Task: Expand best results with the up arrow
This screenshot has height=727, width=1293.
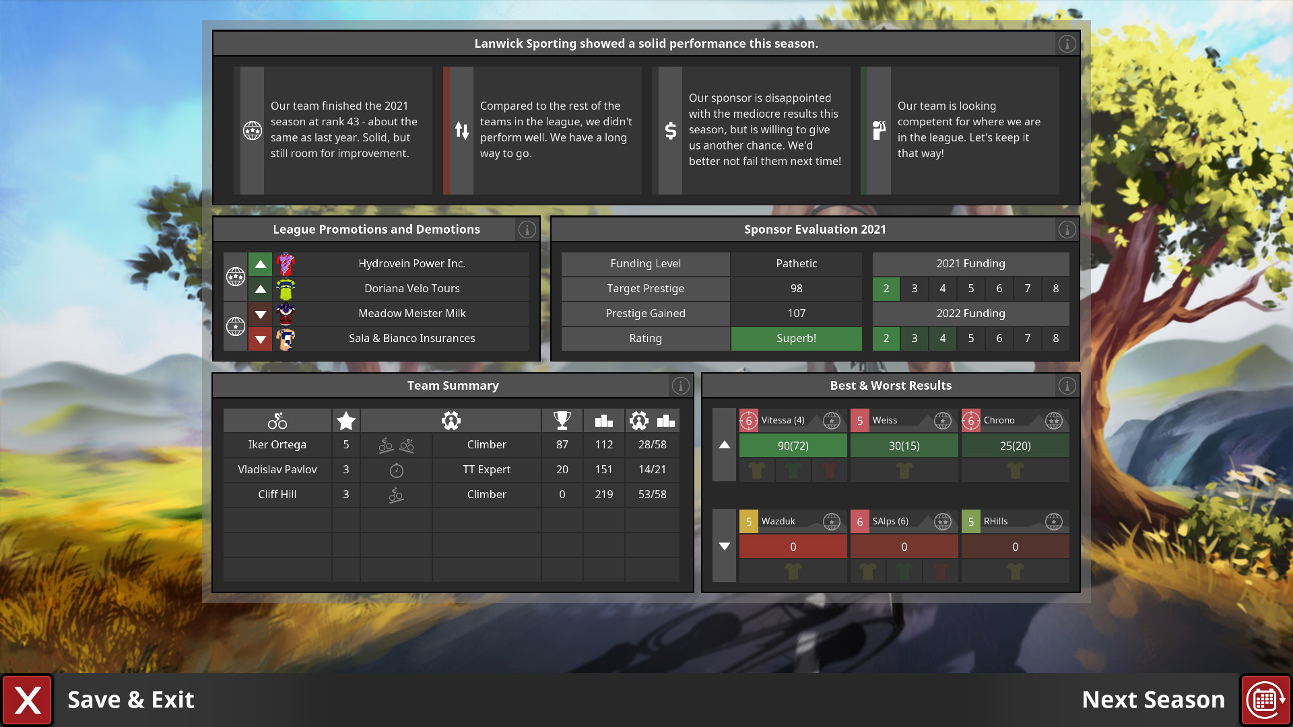Action: pyautogui.click(x=725, y=445)
